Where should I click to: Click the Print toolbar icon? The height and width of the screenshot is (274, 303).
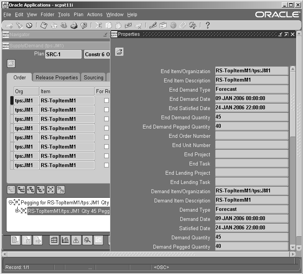coord(74,25)
